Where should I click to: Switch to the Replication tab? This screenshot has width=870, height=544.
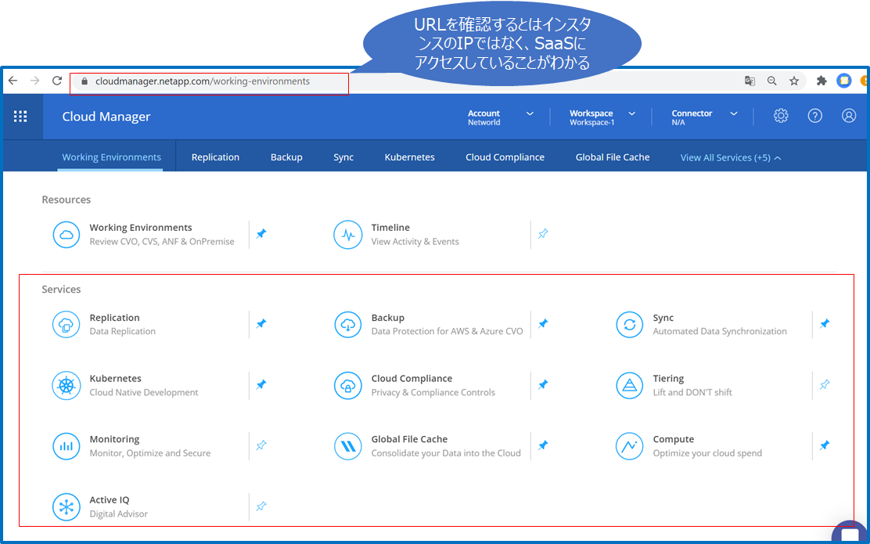click(215, 157)
